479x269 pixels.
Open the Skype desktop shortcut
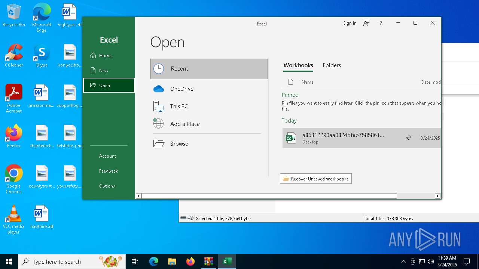(42, 56)
